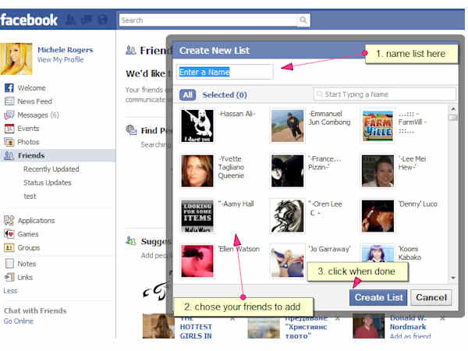
Task: Open the messages icon in top bar
Action: coord(86,20)
